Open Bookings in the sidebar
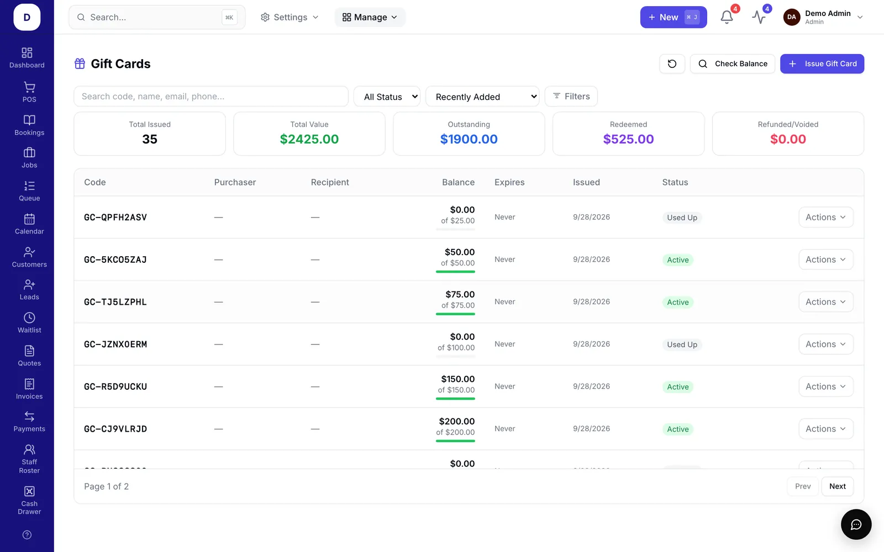 [x=29, y=125]
